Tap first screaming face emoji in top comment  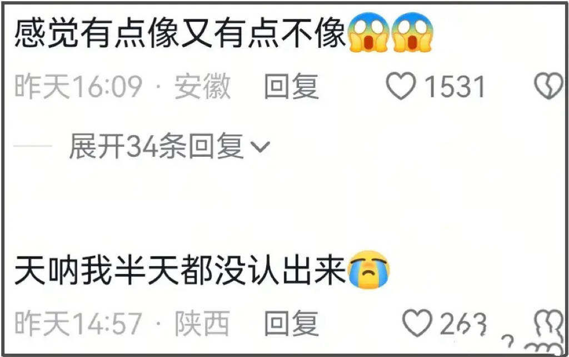click(x=368, y=32)
